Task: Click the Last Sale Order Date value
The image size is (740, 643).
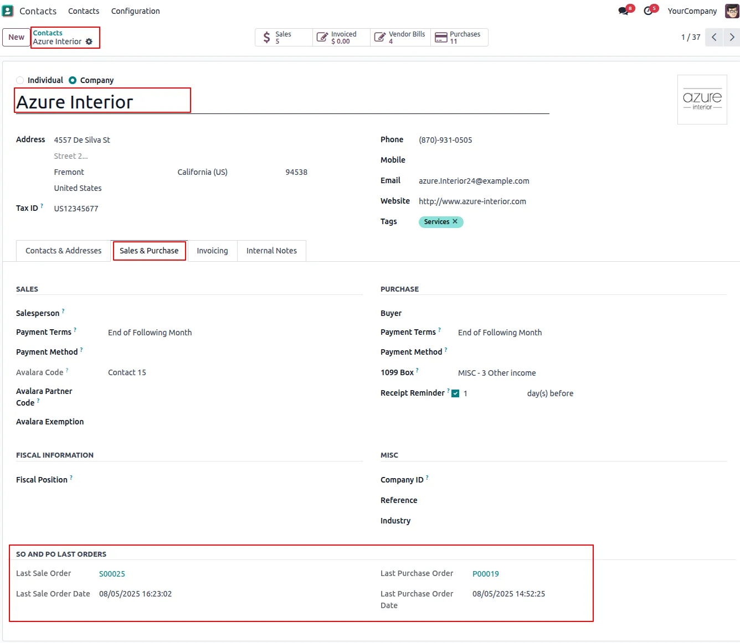Action: pos(135,594)
